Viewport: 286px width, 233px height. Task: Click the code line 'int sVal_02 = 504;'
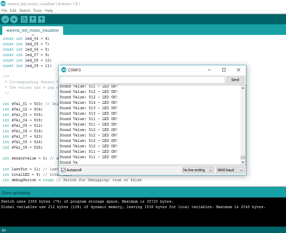click(x=22, y=109)
